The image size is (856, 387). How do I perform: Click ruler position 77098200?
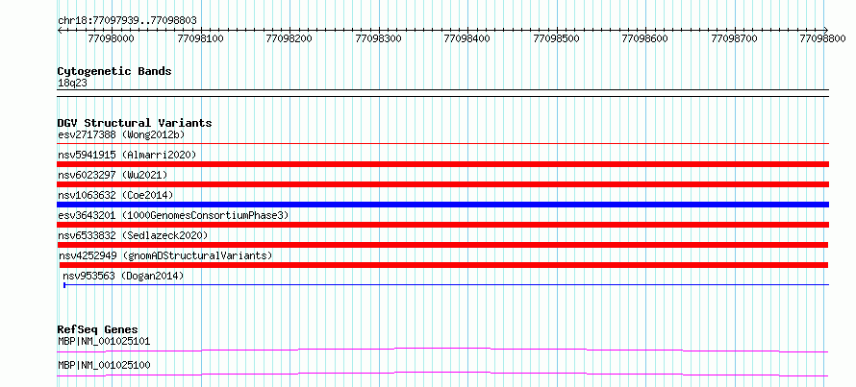(x=290, y=38)
